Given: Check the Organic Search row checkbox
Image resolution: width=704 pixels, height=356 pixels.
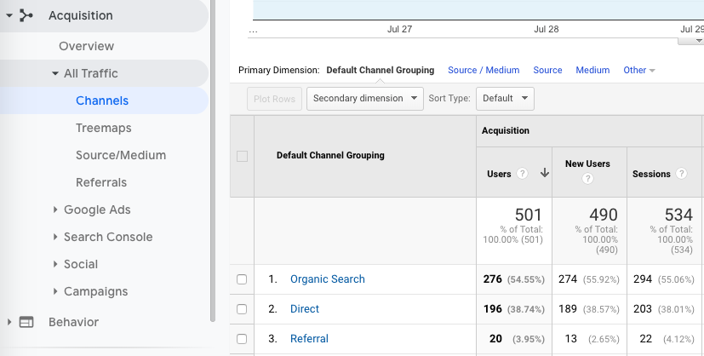Looking at the screenshot, I should [x=242, y=279].
